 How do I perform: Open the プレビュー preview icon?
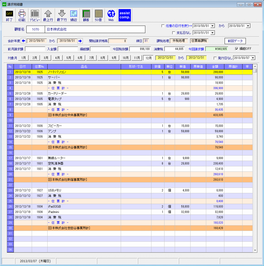35,15
